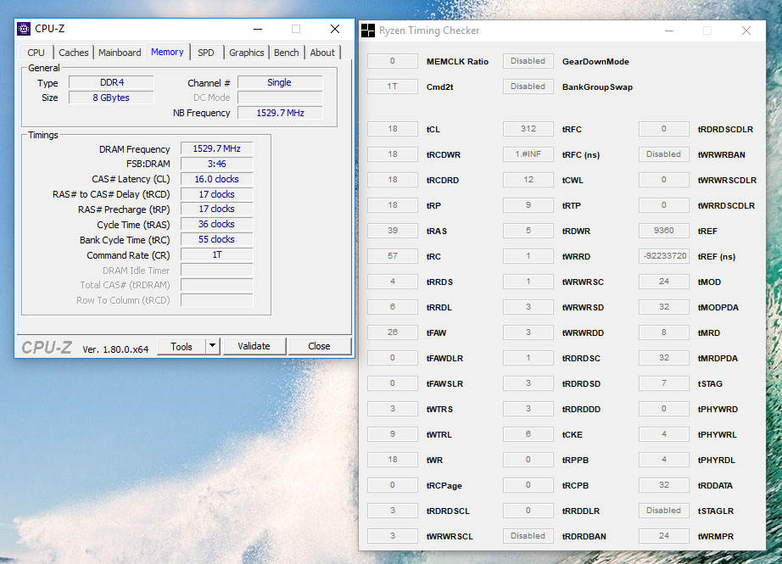The height and width of the screenshot is (564, 782).
Task: Click the tWRMPR value 24 field
Action: [664, 535]
